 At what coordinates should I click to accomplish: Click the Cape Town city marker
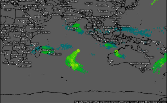click(9, 64)
